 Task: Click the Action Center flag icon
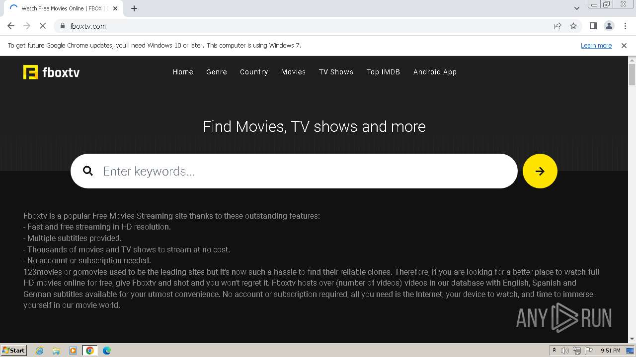pyautogui.click(x=589, y=351)
